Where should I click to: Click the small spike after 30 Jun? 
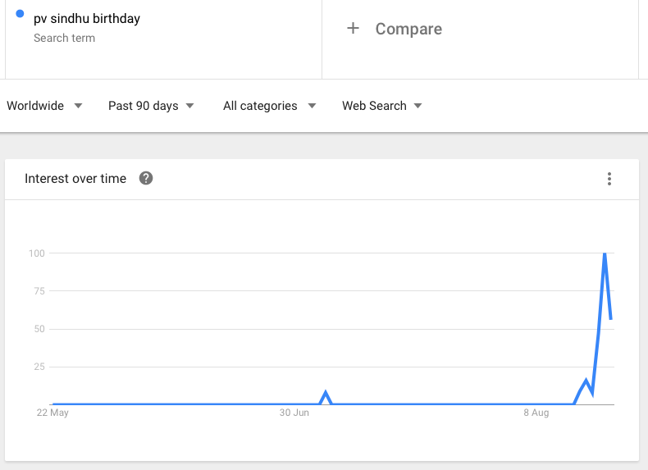pyautogui.click(x=326, y=393)
